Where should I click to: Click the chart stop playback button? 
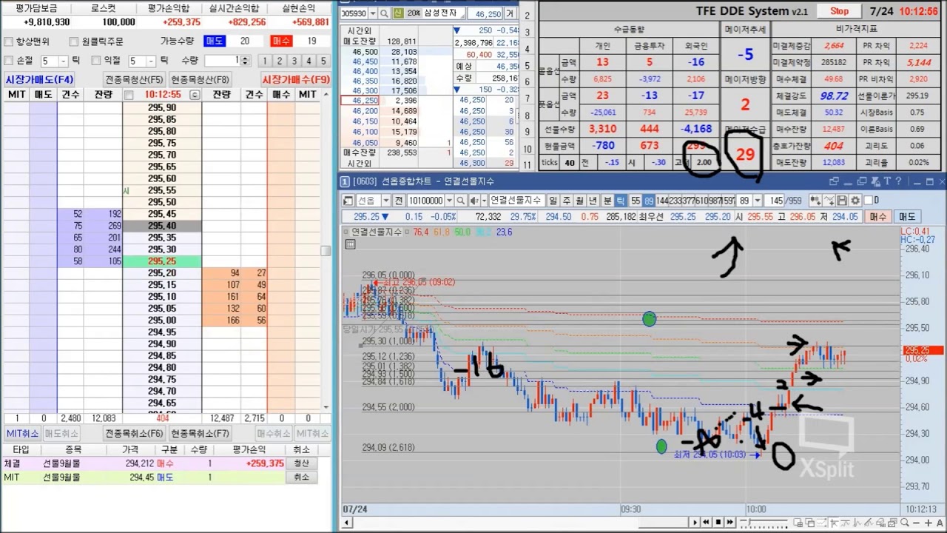point(718,523)
